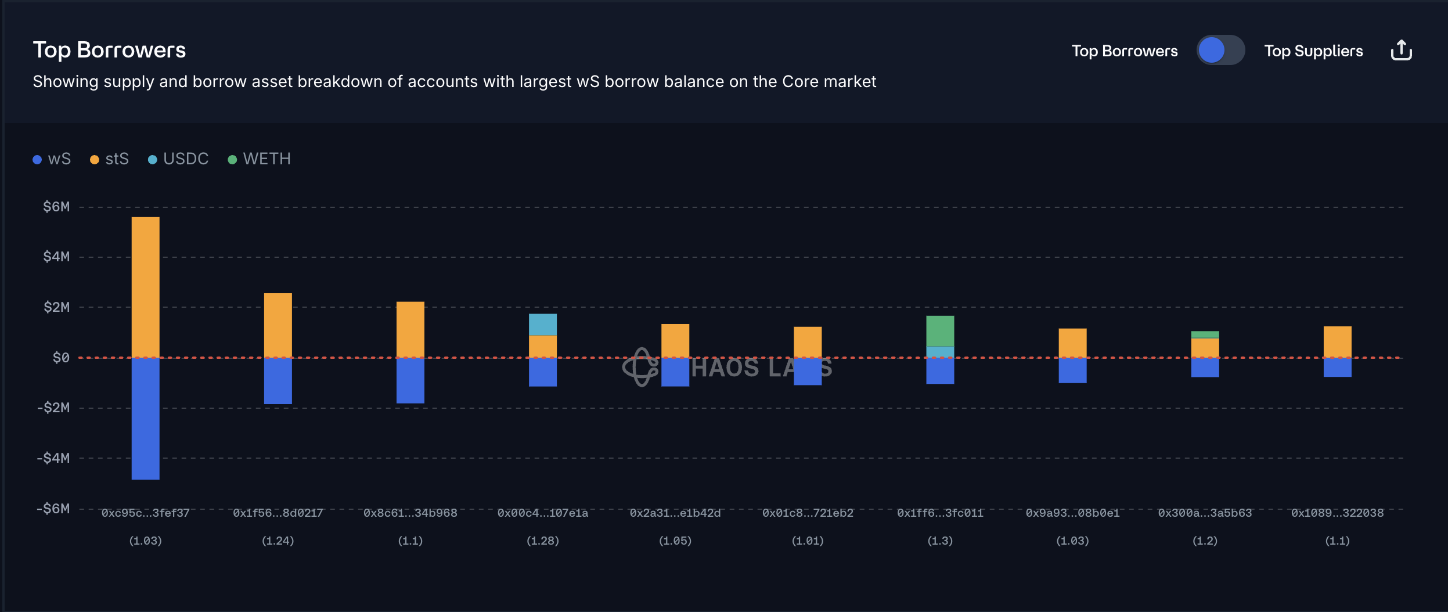Screen dimensions: 1448x612
Task: Hide USDC series via legend
Action: (185, 159)
